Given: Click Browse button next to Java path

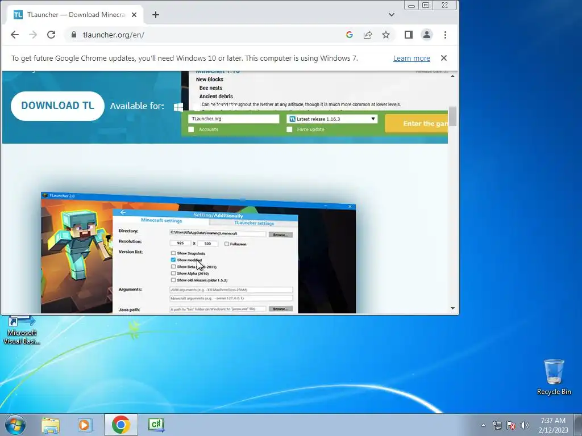Looking at the screenshot, I should [x=280, y=308].
